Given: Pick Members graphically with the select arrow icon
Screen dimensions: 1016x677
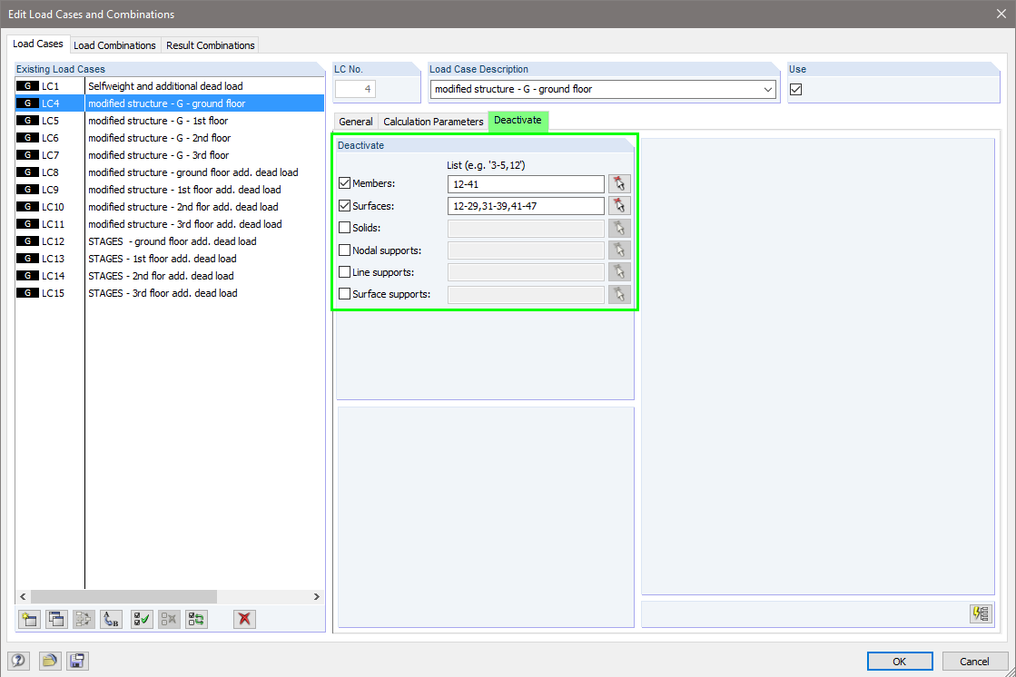Looking at the screenshot, I should pyautogui.click(x=618, y=183).
